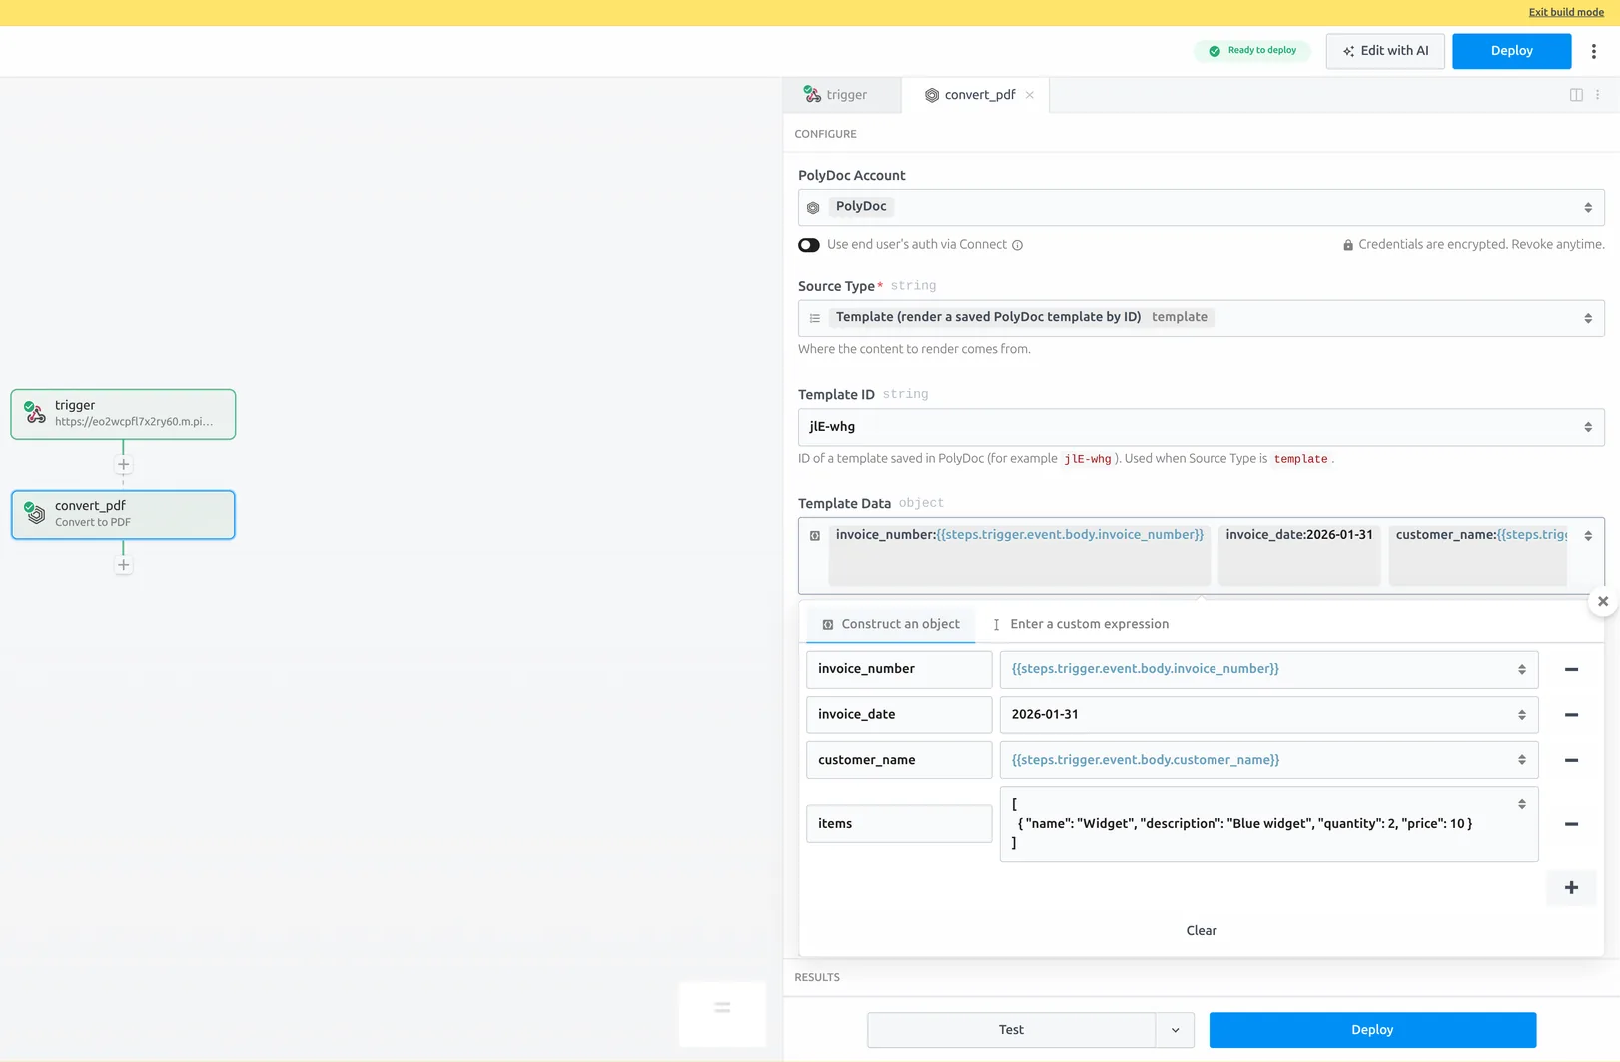Viewport: 1620px width, 1062px height.
Task: Open customer_name value dropdown arrows
Action: click(1522, 760)
